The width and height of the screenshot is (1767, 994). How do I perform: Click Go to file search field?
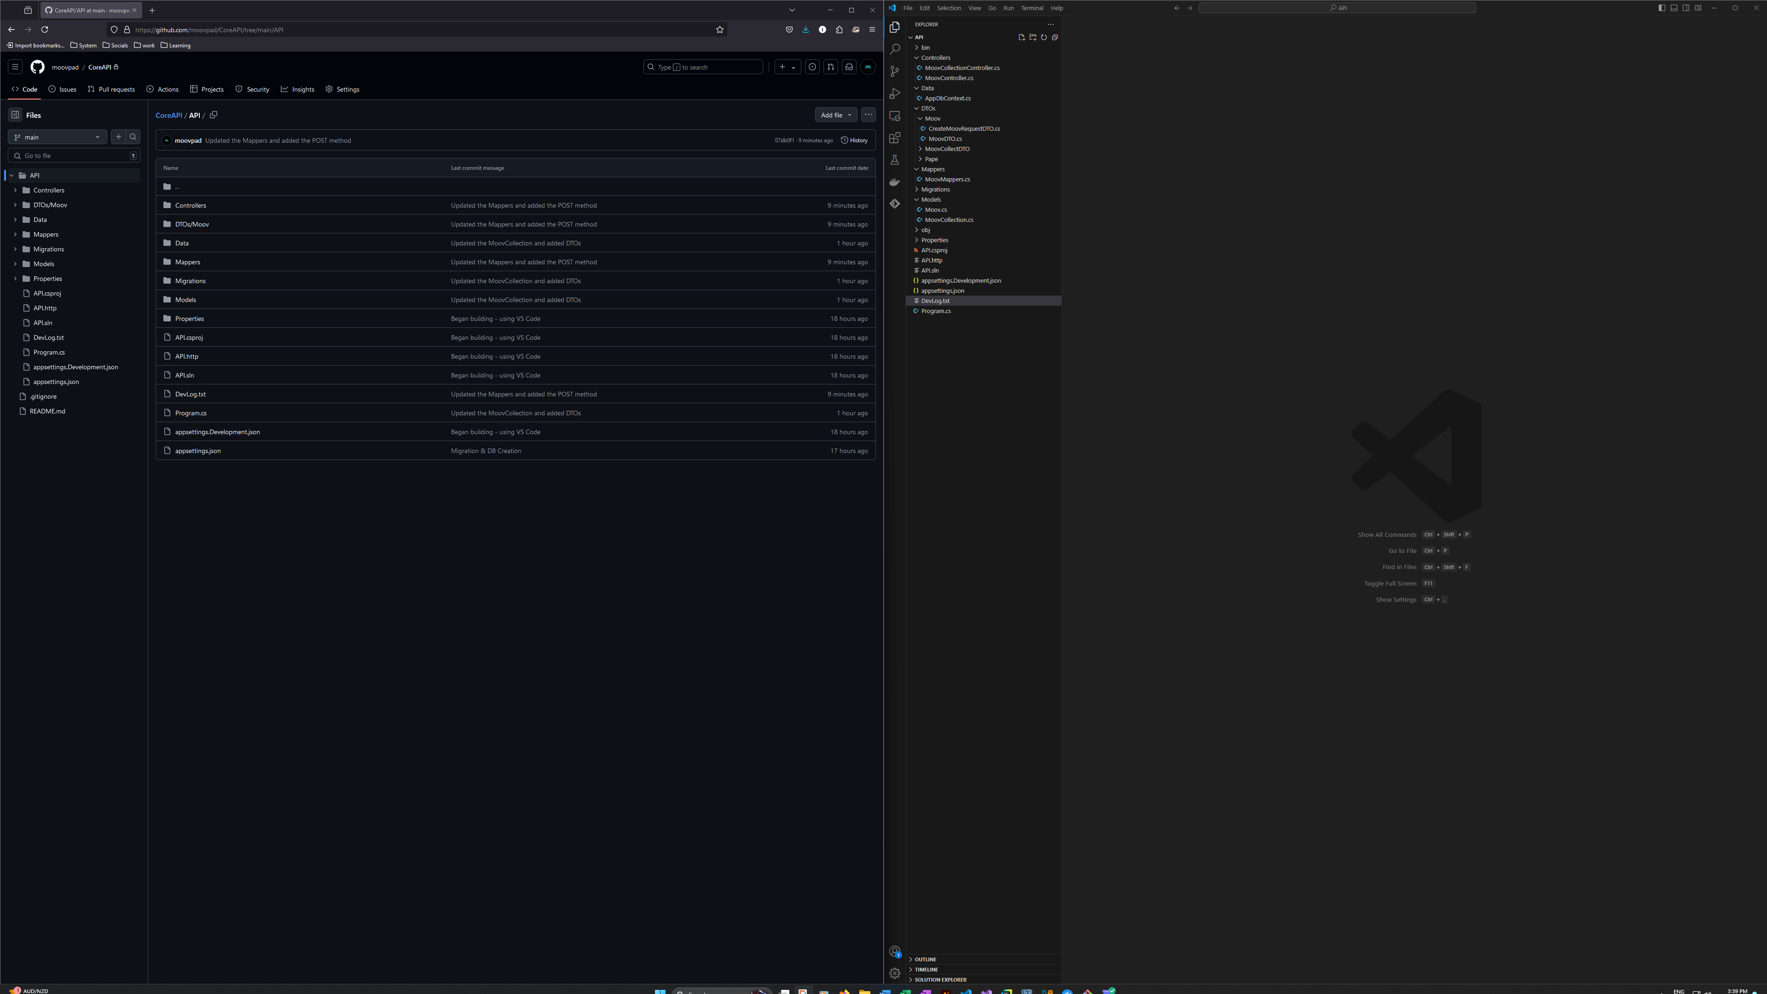pos(74,156)
